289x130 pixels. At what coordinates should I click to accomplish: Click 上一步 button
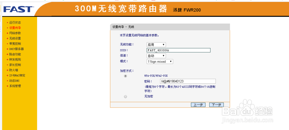(198, 105)
